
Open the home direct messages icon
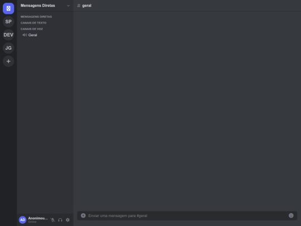tap(8, 8)
